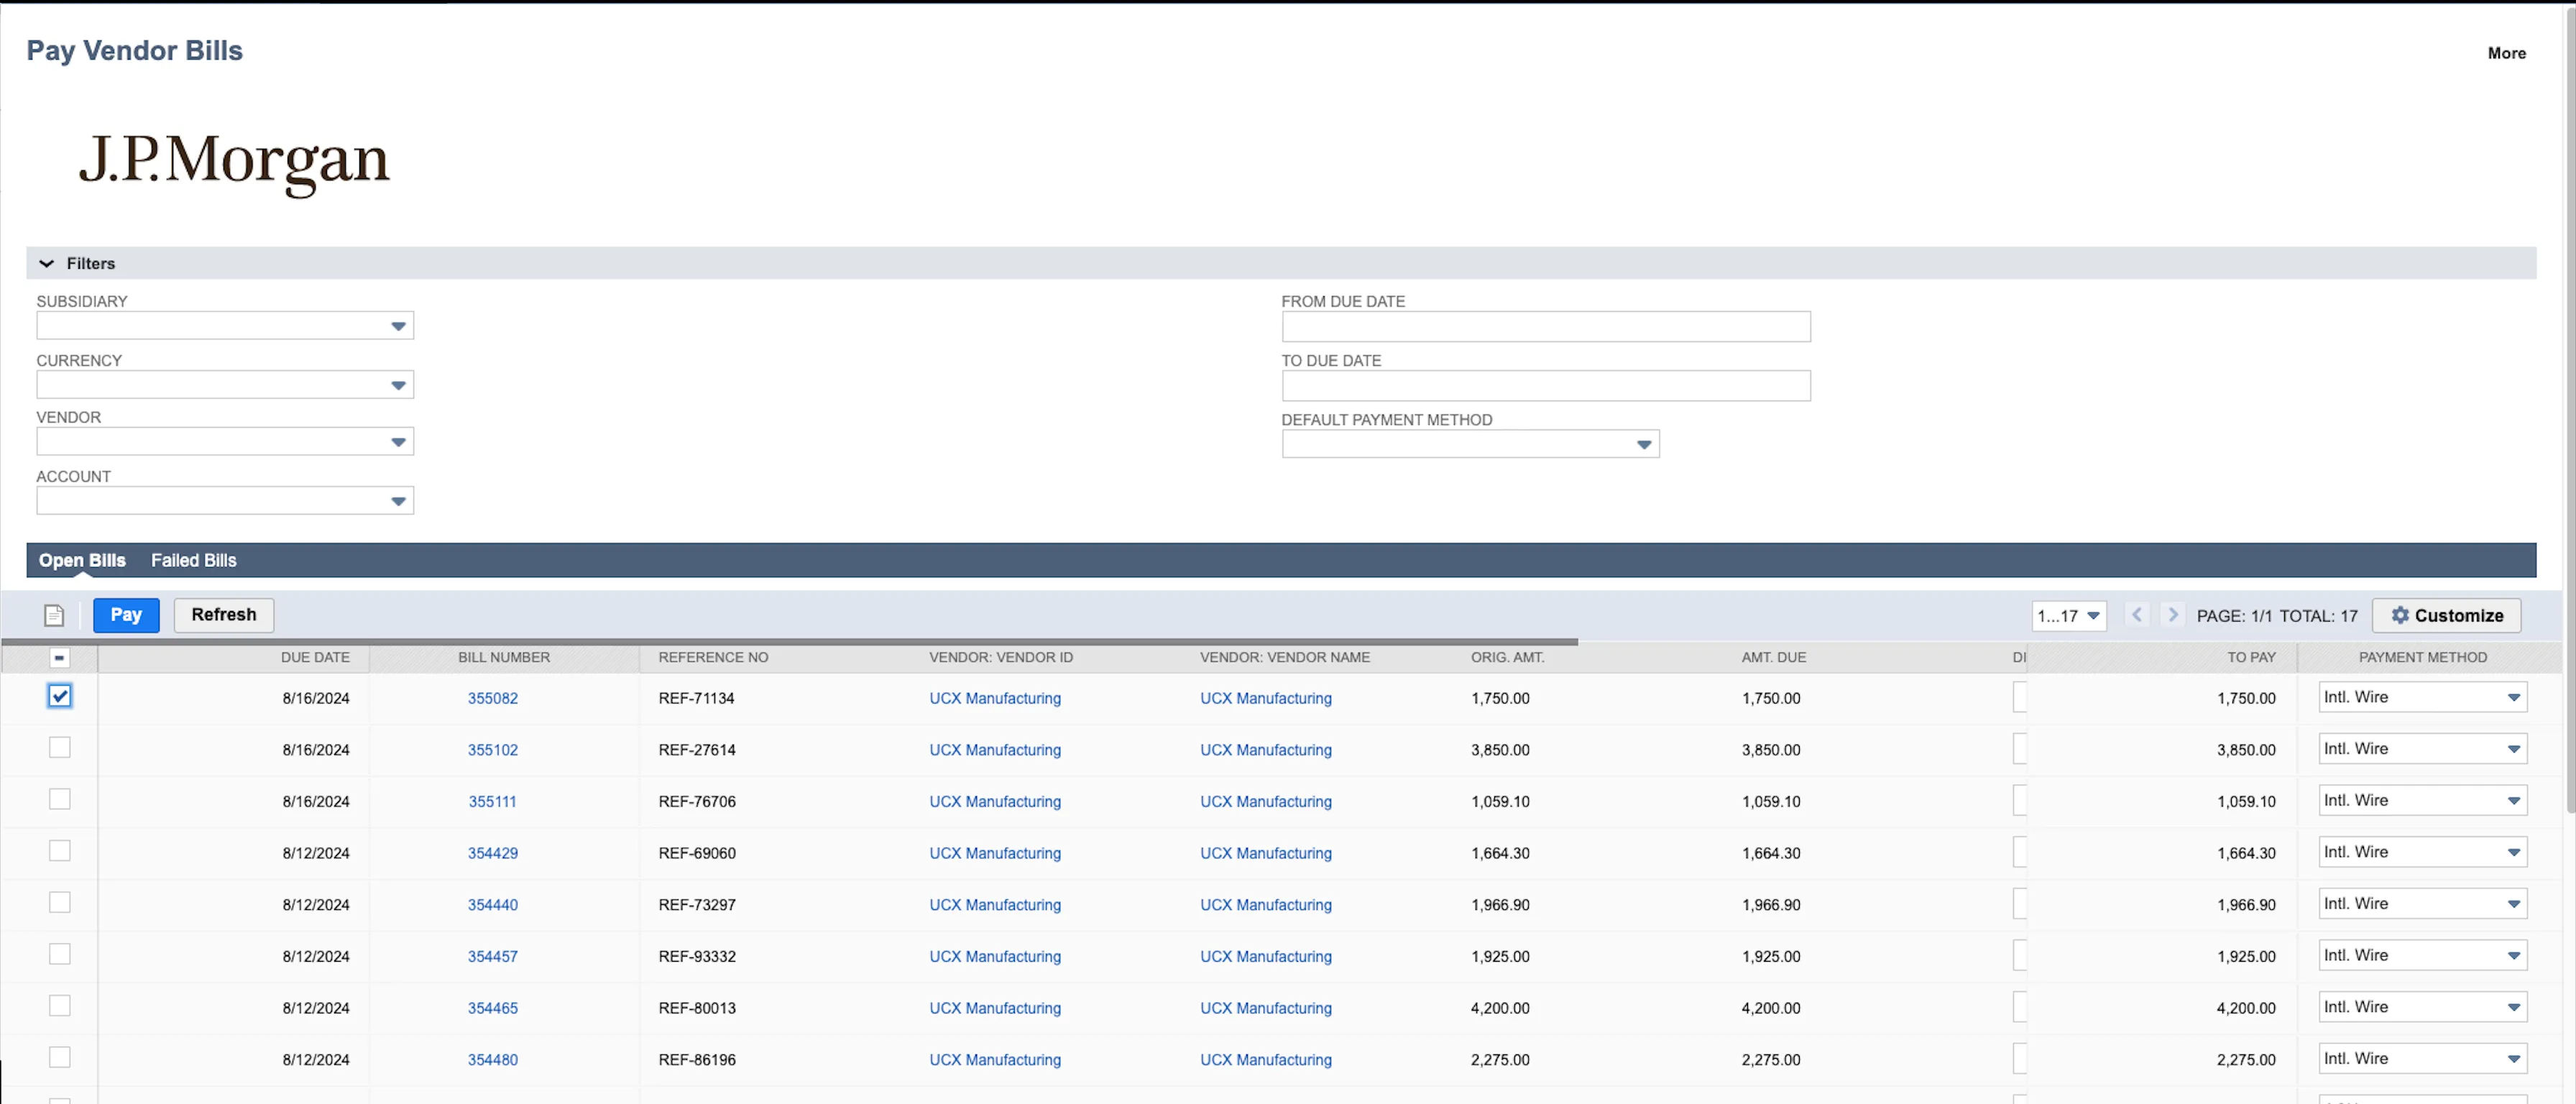The width and height of the screenshot is (2576, 1104).
Task: Check the row for bill 354465
Action: tap(60, 1005)
